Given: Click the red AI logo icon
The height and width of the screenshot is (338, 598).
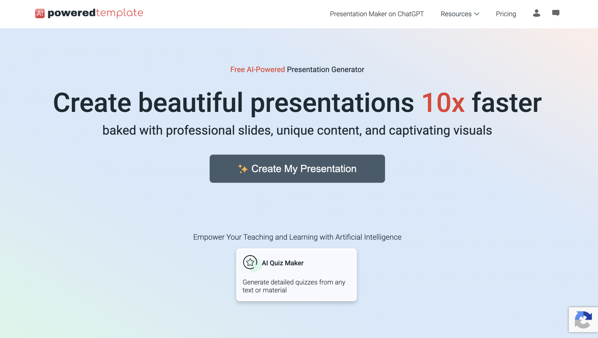Looking at the screenshot, I should (40, 13).
